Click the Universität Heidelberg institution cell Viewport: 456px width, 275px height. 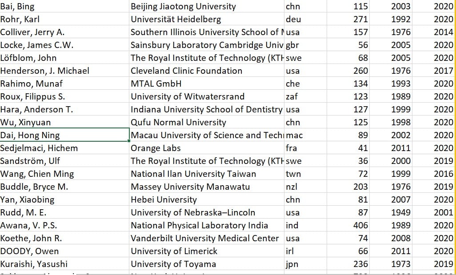pyautogui.click(x=207, y=19)
